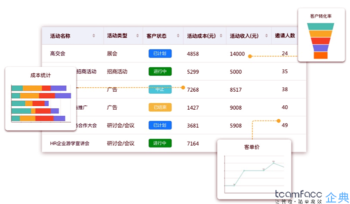Click 已计划 badge in 3681 cost row
Viewport: 350px width, 204px height.
160,125
